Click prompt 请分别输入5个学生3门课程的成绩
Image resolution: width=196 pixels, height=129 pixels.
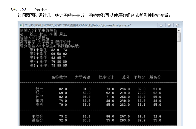point(50,46)
